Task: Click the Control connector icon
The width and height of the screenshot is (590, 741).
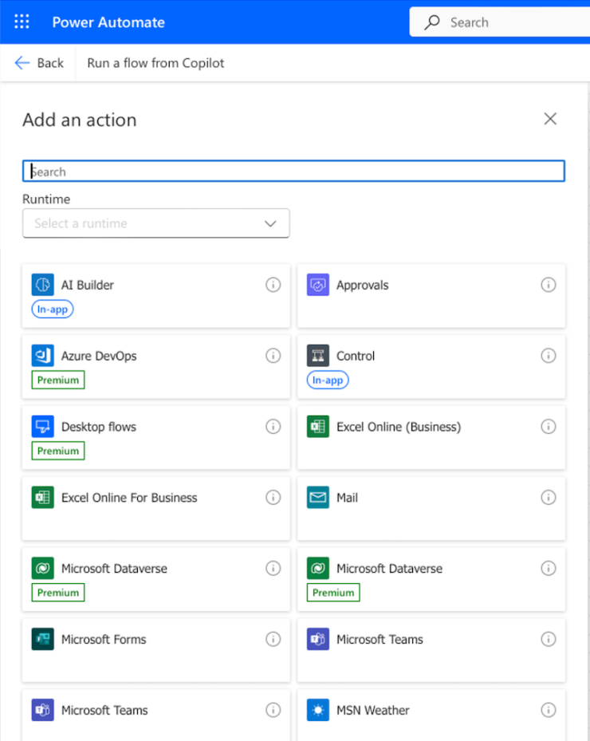Action: pos(319,355)
